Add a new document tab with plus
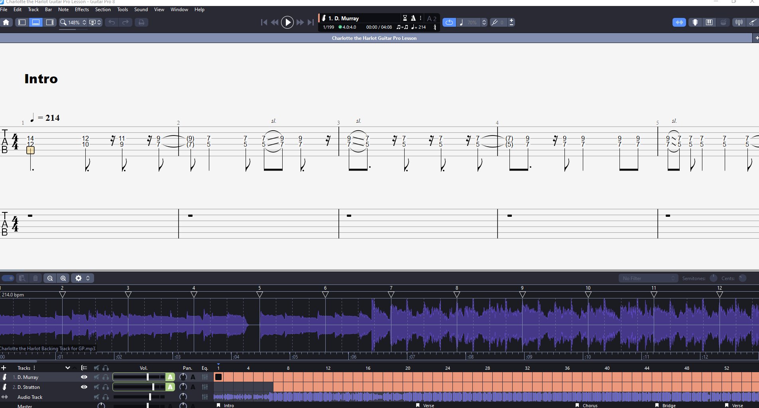The height and width of the screenshot is (408, 759). 756,38
